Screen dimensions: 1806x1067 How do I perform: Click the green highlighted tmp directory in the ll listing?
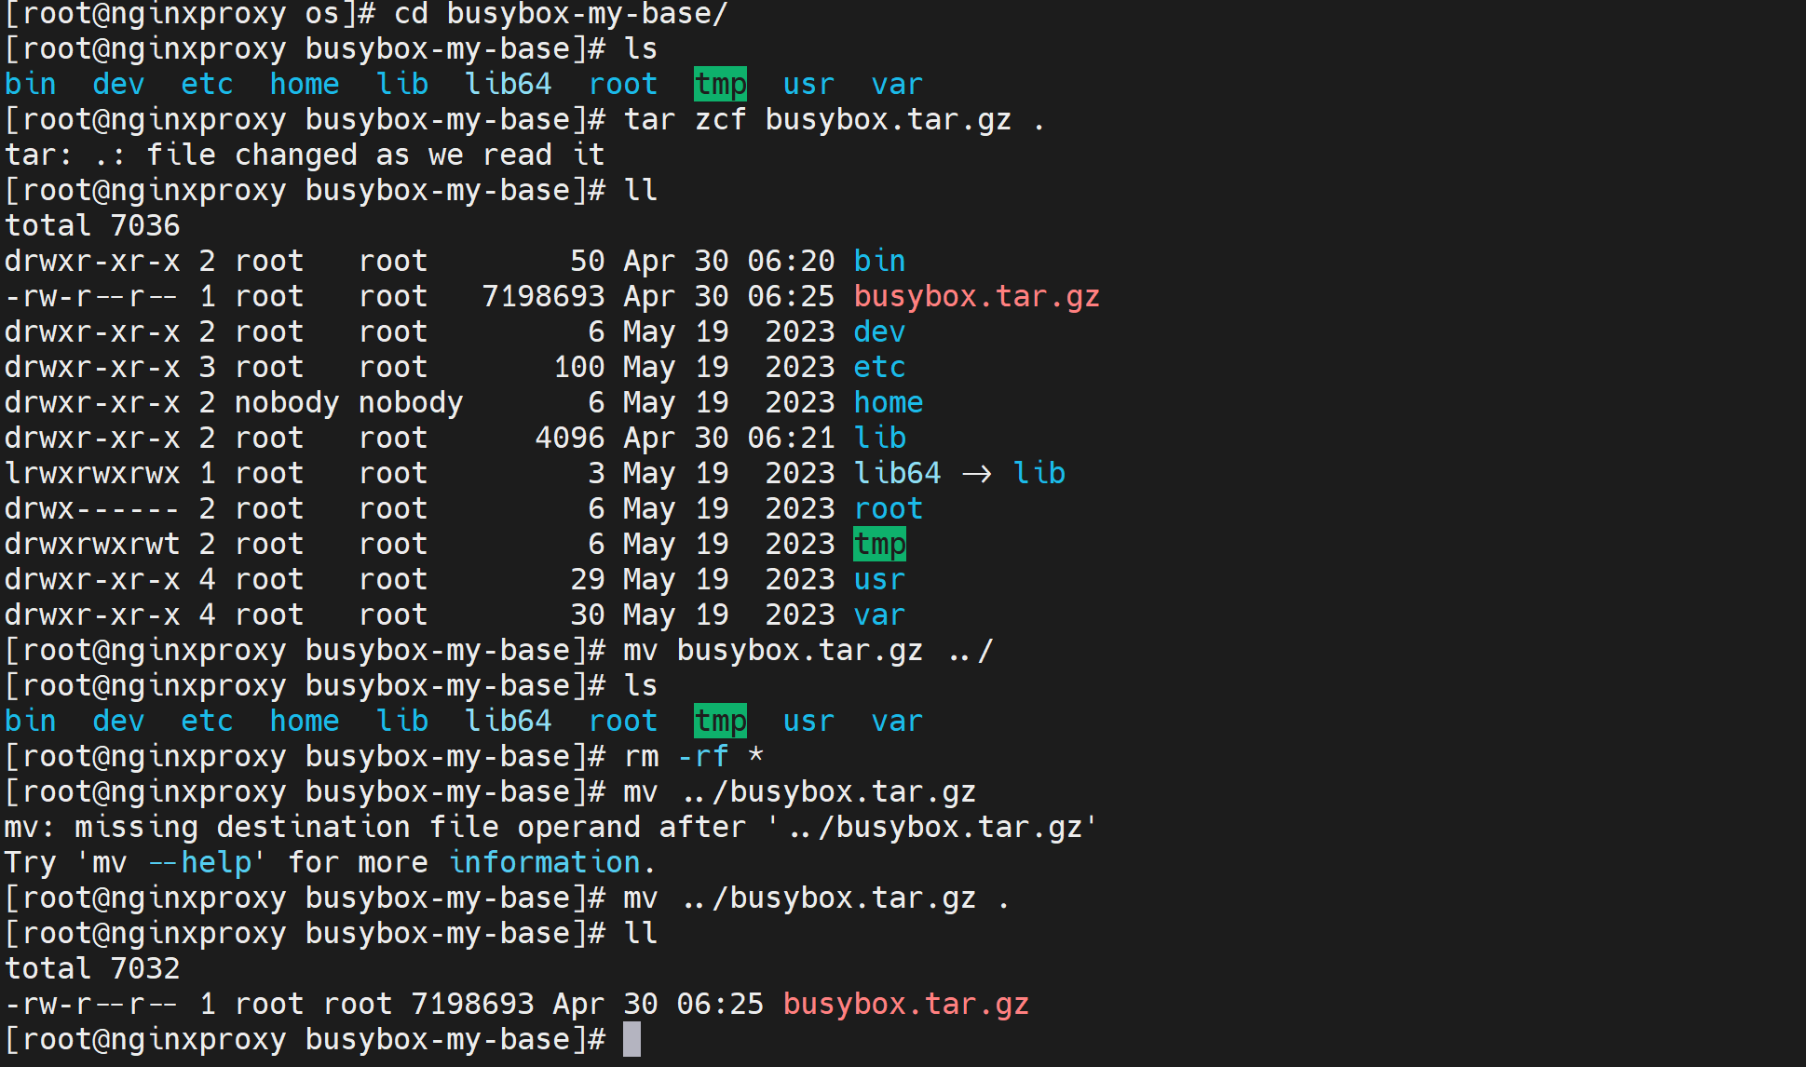tap(879, 544)
